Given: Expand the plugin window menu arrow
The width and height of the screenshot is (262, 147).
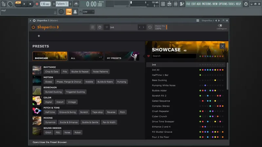Looking at the screenshot, I should [x=30, y=21].
